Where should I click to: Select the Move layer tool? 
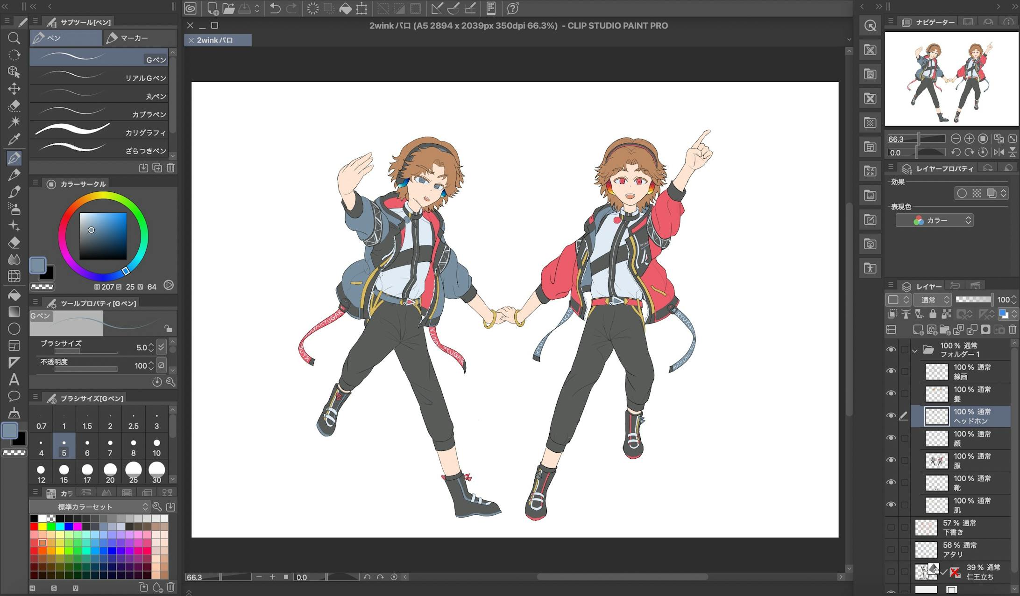[x=14, y=89]
